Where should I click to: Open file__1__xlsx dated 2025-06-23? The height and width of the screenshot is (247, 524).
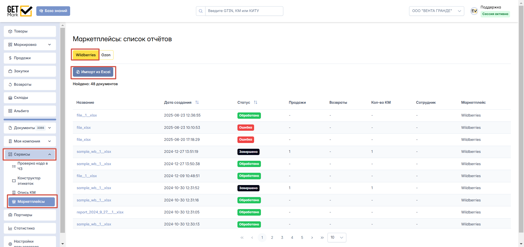[87, 115]
